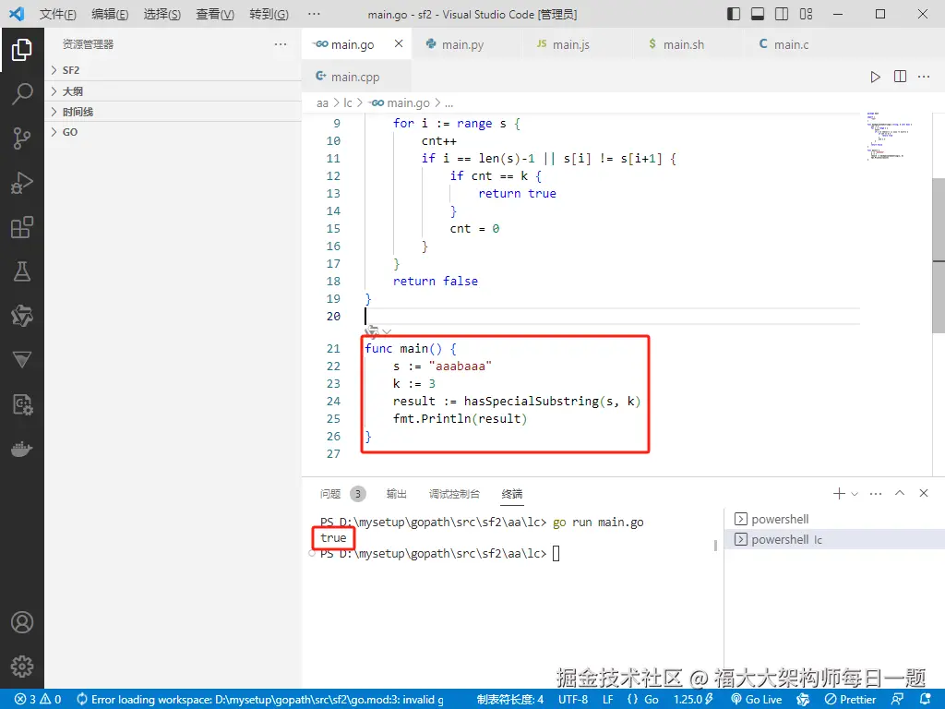Viewport: 945px width, 709px height.
Task: Click Prettier status bar item
Action: click(850, 700)
